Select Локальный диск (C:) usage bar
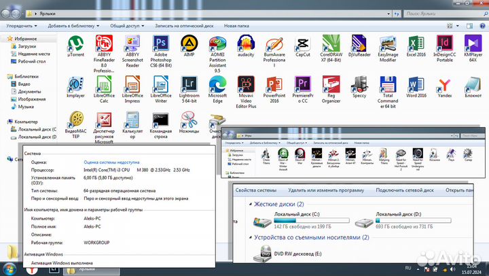 pyautogui.click(x=312, y=220)
